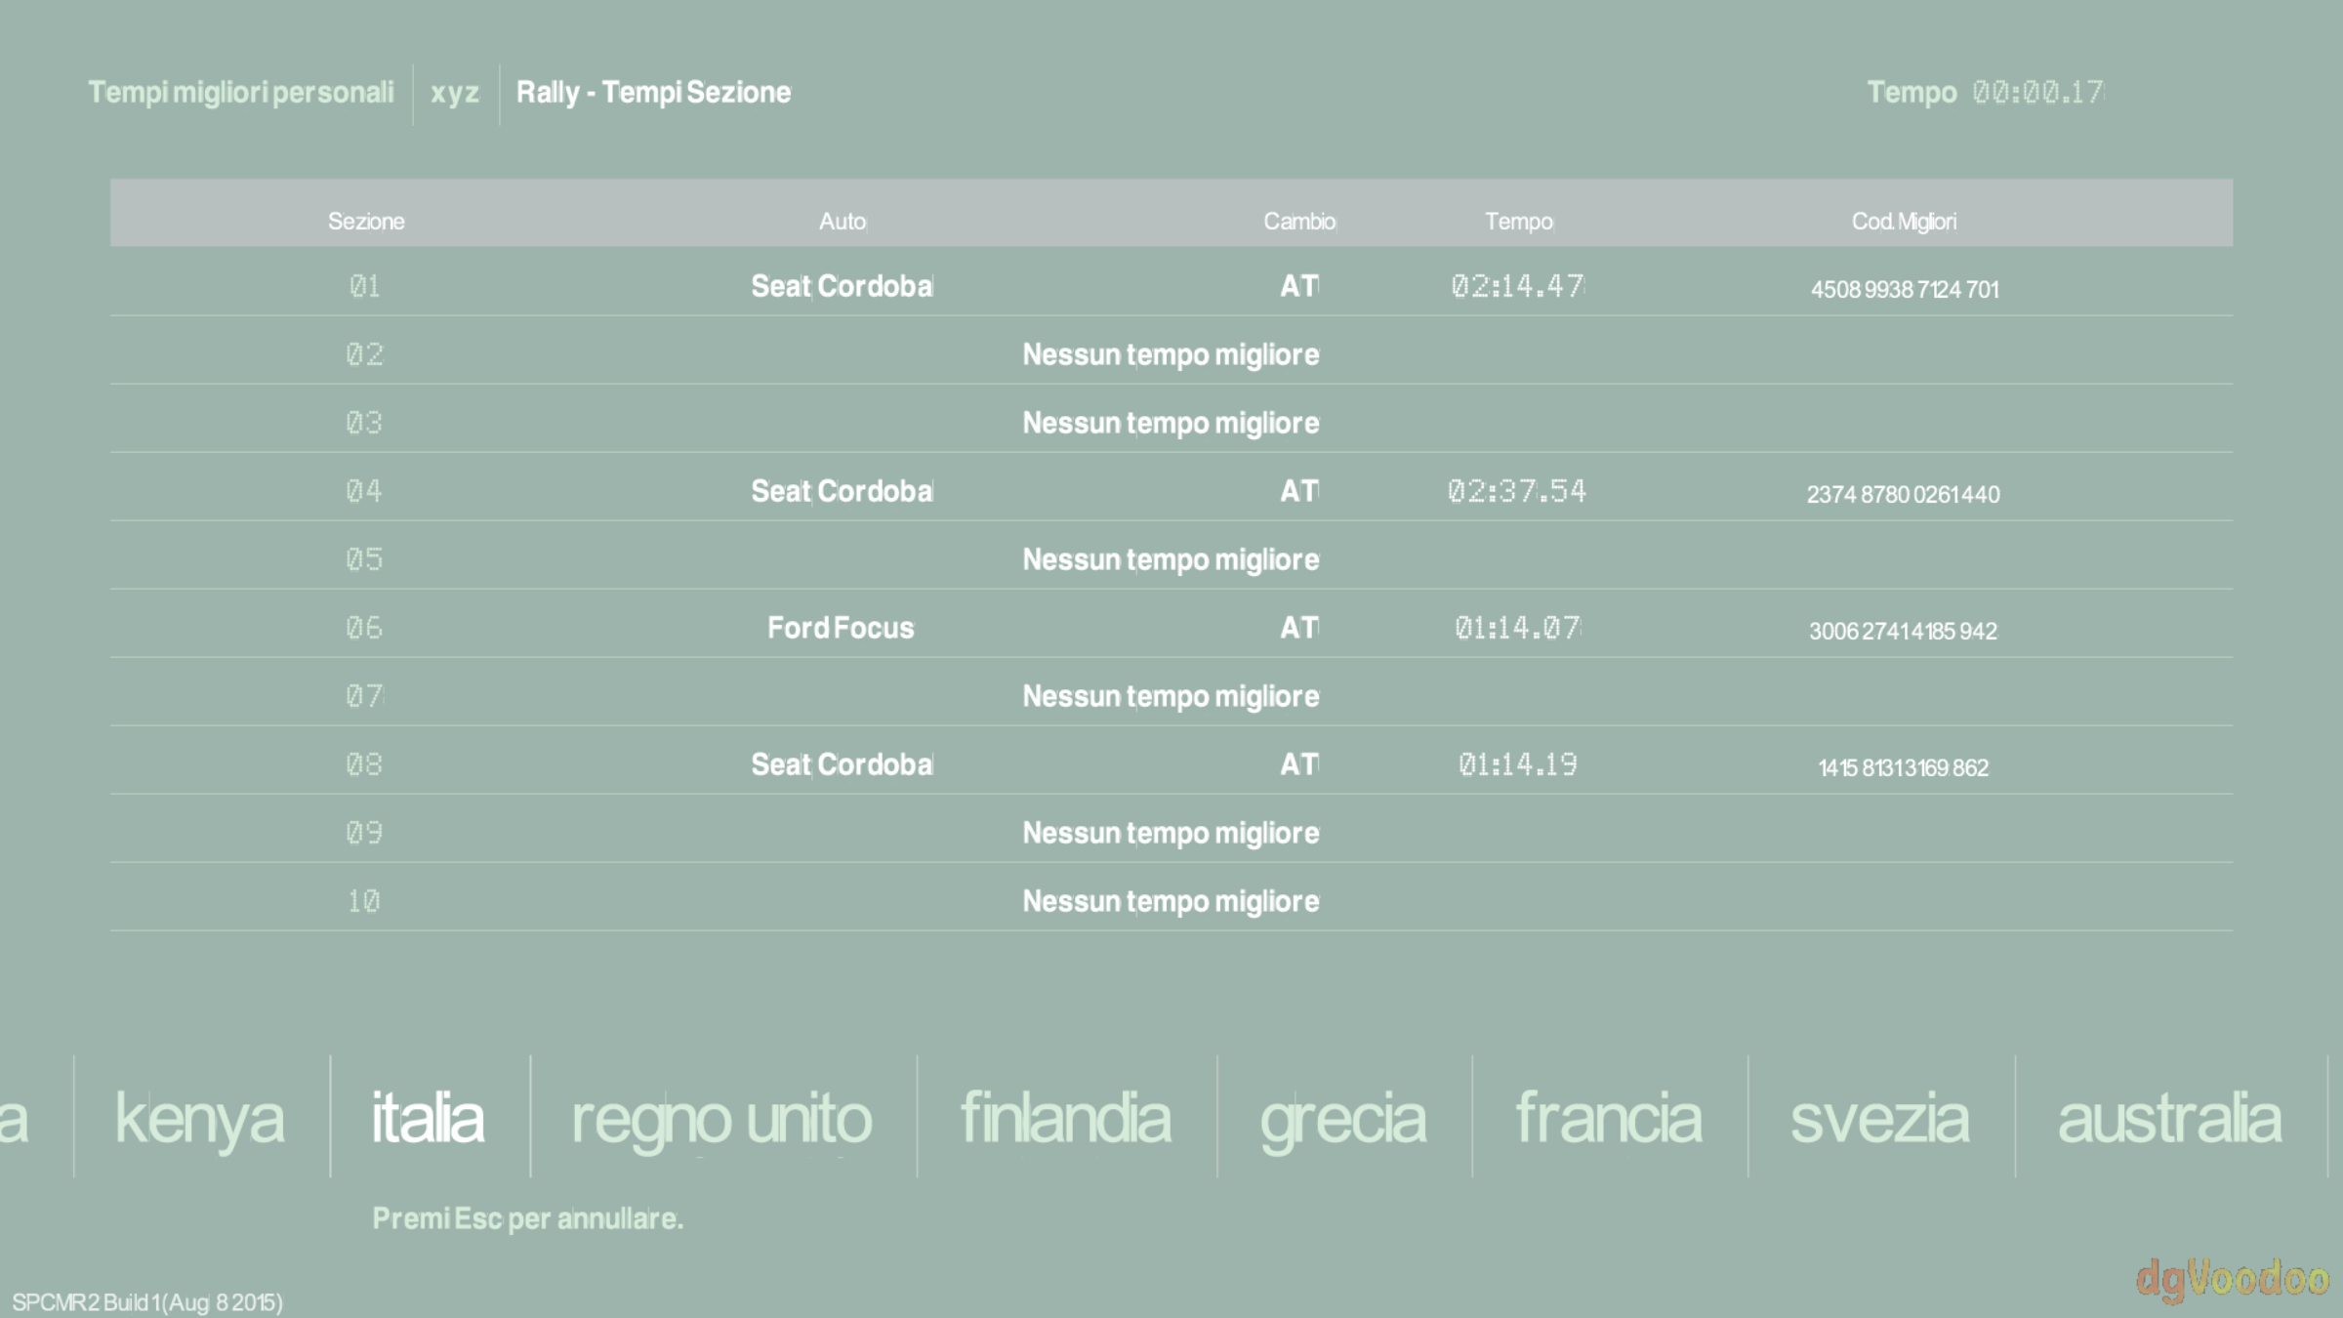Click the dgVoodoo watermark logo
The image size is (2343, 1318).
click(2232, 1279)
